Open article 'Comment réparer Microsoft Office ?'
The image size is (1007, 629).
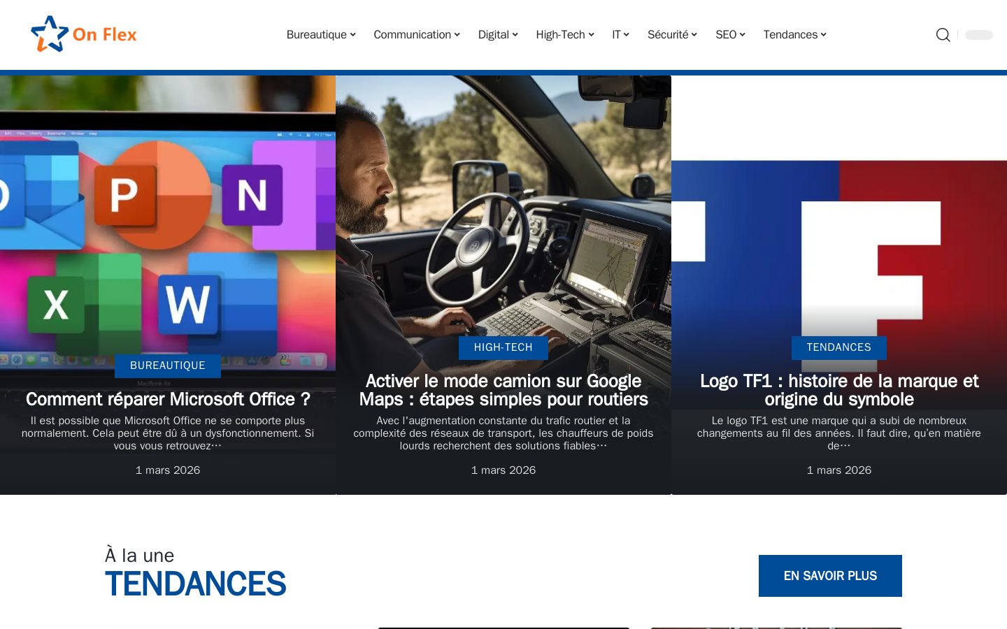[x=168, y=399]
